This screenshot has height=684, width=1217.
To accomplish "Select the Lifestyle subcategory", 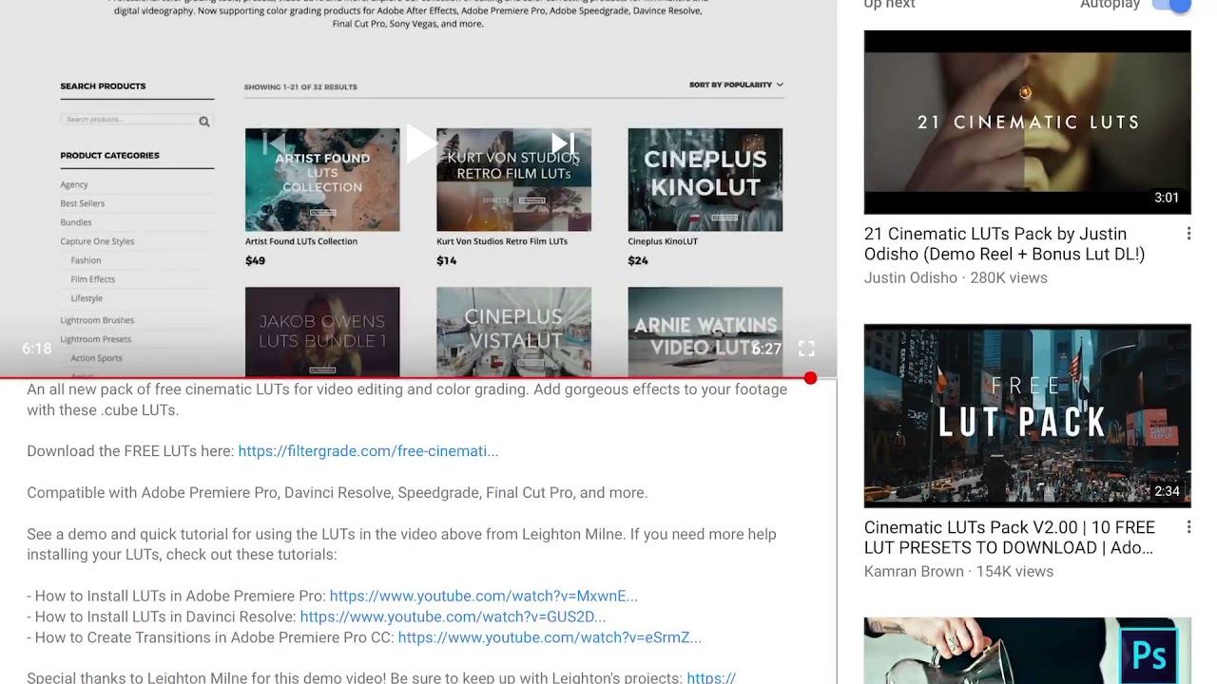I will (x=87, y=298).
